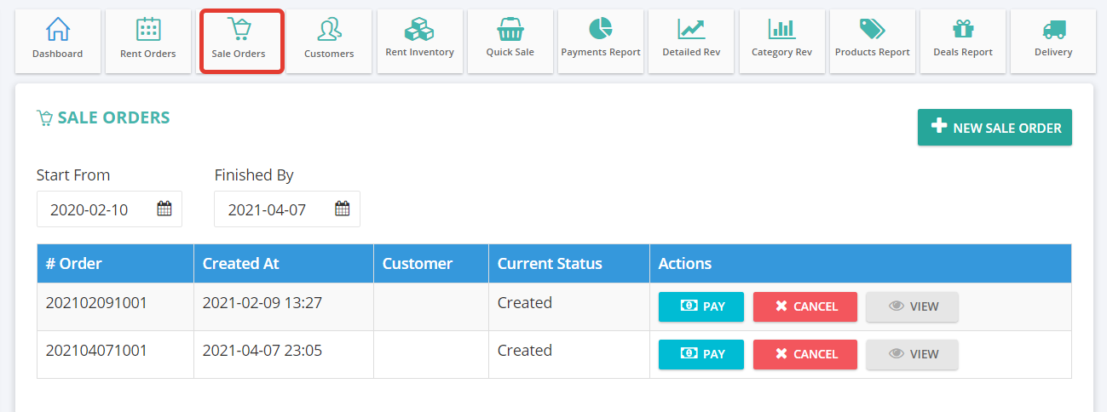This screenshot has width=1107, height=412.
Task: Open Finished By calendar picker icon
Action: click(343, 209)
